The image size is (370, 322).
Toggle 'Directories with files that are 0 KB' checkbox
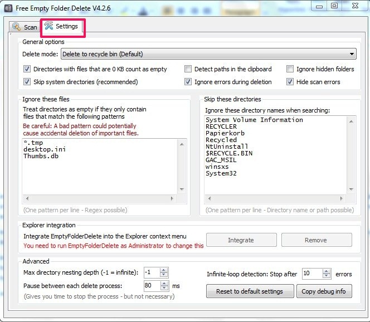click(27, 69)
